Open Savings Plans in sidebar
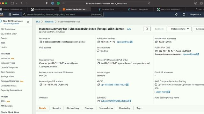Screen dimensions: 204x114 (x=7, y=77)
